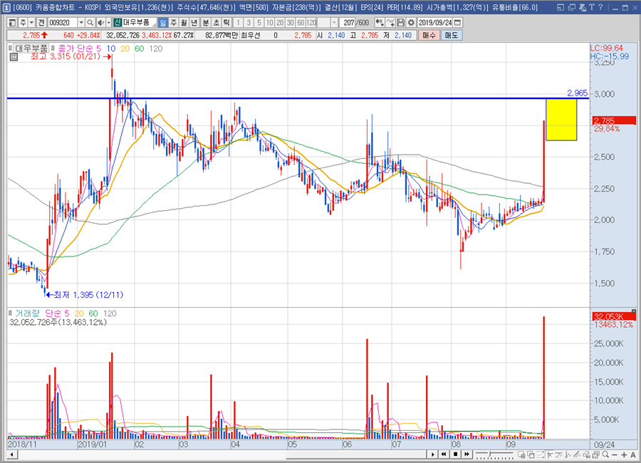This screenshot has width=641, height=463.
Task: Click the date field 2019/09/24
Action: pyautogui.click(x=435, y=23)
